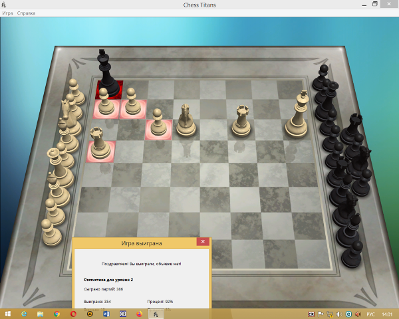The width and height of the screenshot is (399, 319).
Task: Click the РУС language indicator
Action: pyautogui.click(x=371, y=313)
